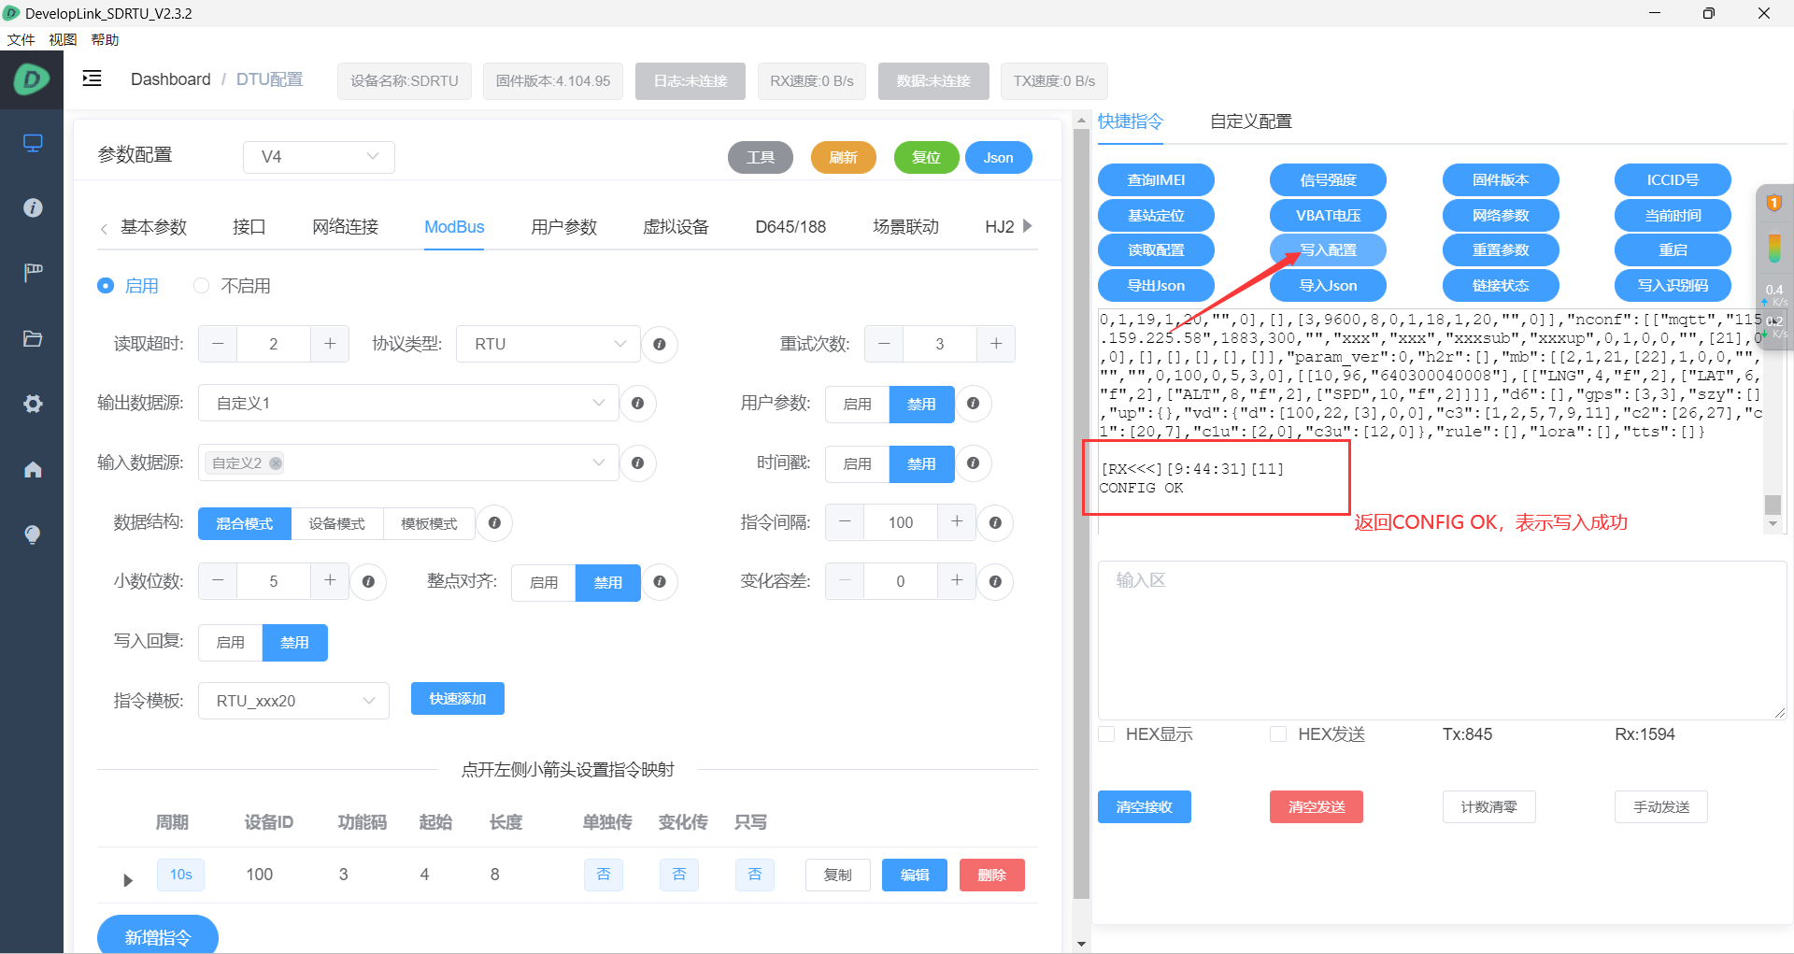Screen dimensions: 1794x954
Task: Set 用户参数 toggle to 启用
Action: point(857,404)
